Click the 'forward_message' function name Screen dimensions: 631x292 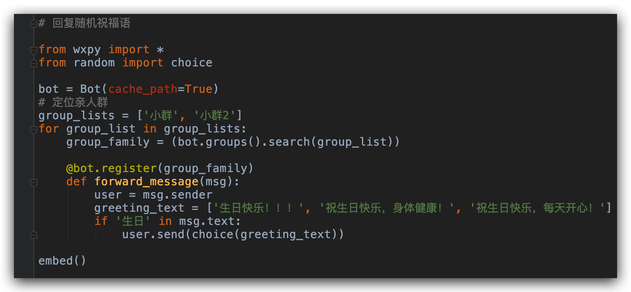[146, 181]
